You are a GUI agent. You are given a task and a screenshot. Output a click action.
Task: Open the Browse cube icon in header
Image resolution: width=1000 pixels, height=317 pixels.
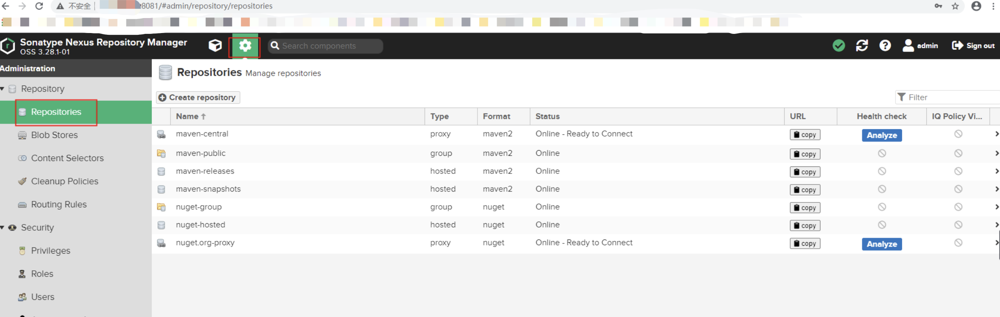pyautogui.click(x=215, y=45)
